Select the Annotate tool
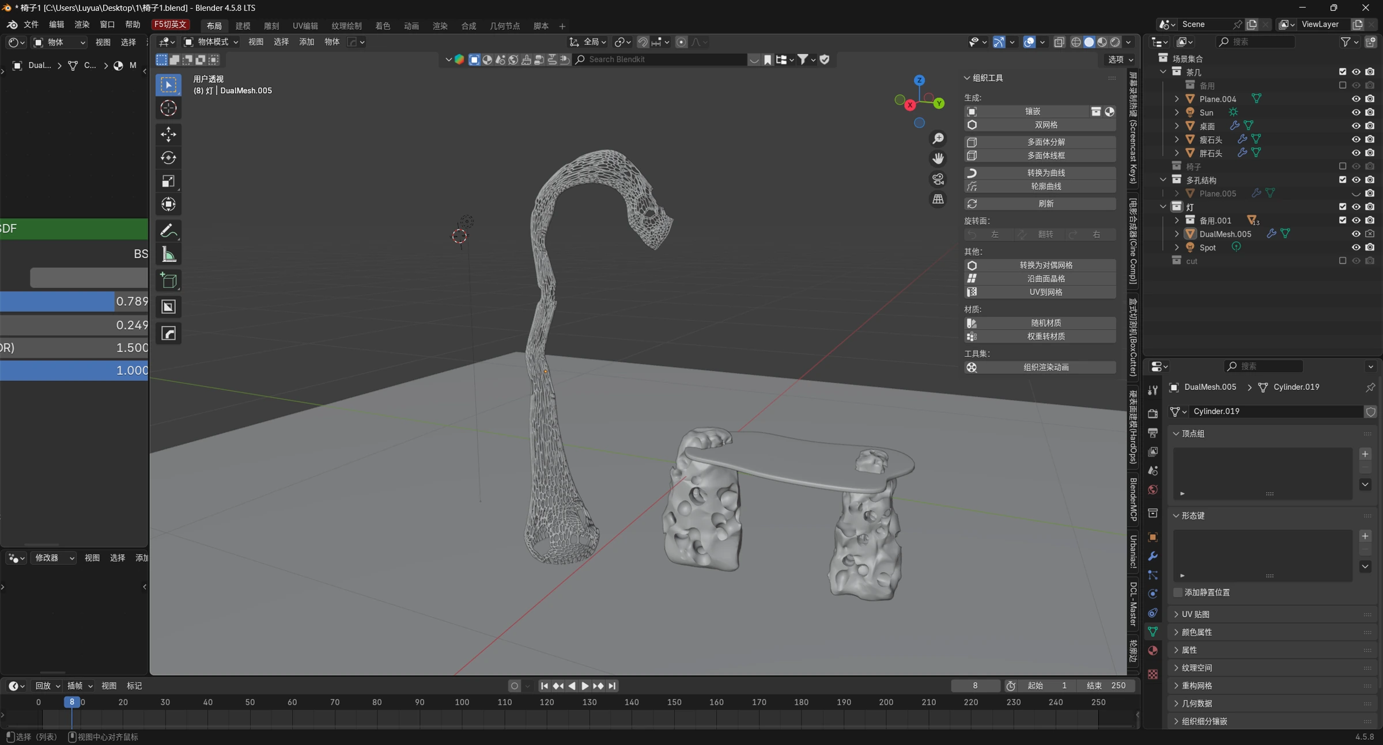Screen dimensions: 1383x745 click(x=168, y=231)
